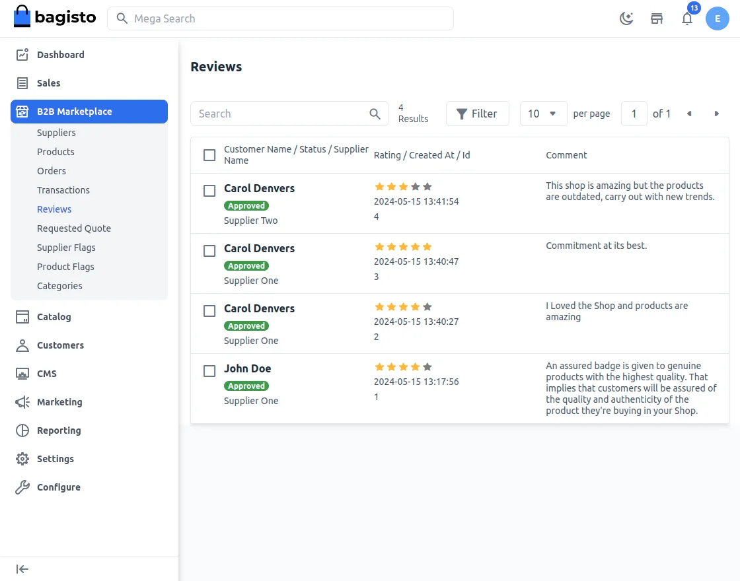Open Supplier Flags submenu item
Image resolution: width=740 pixels, height=581 pixels.
pos(66,248)
